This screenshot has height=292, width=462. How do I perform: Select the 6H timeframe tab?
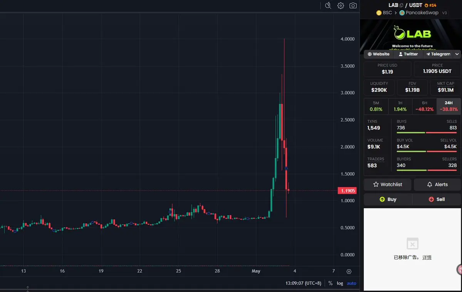pos(424,106)
